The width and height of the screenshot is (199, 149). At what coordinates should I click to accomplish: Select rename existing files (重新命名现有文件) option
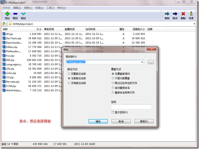pos(113,92)
